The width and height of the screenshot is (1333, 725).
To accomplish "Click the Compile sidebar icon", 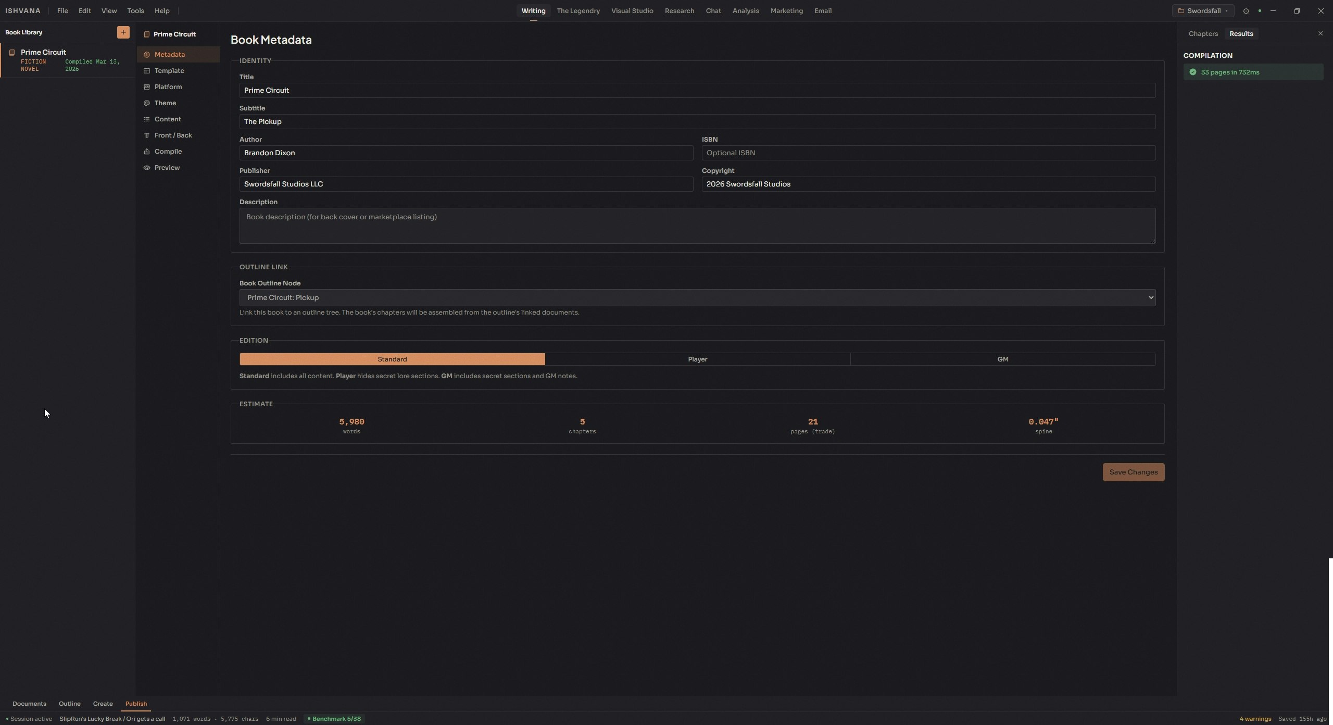I will click(x=147, y=152).
